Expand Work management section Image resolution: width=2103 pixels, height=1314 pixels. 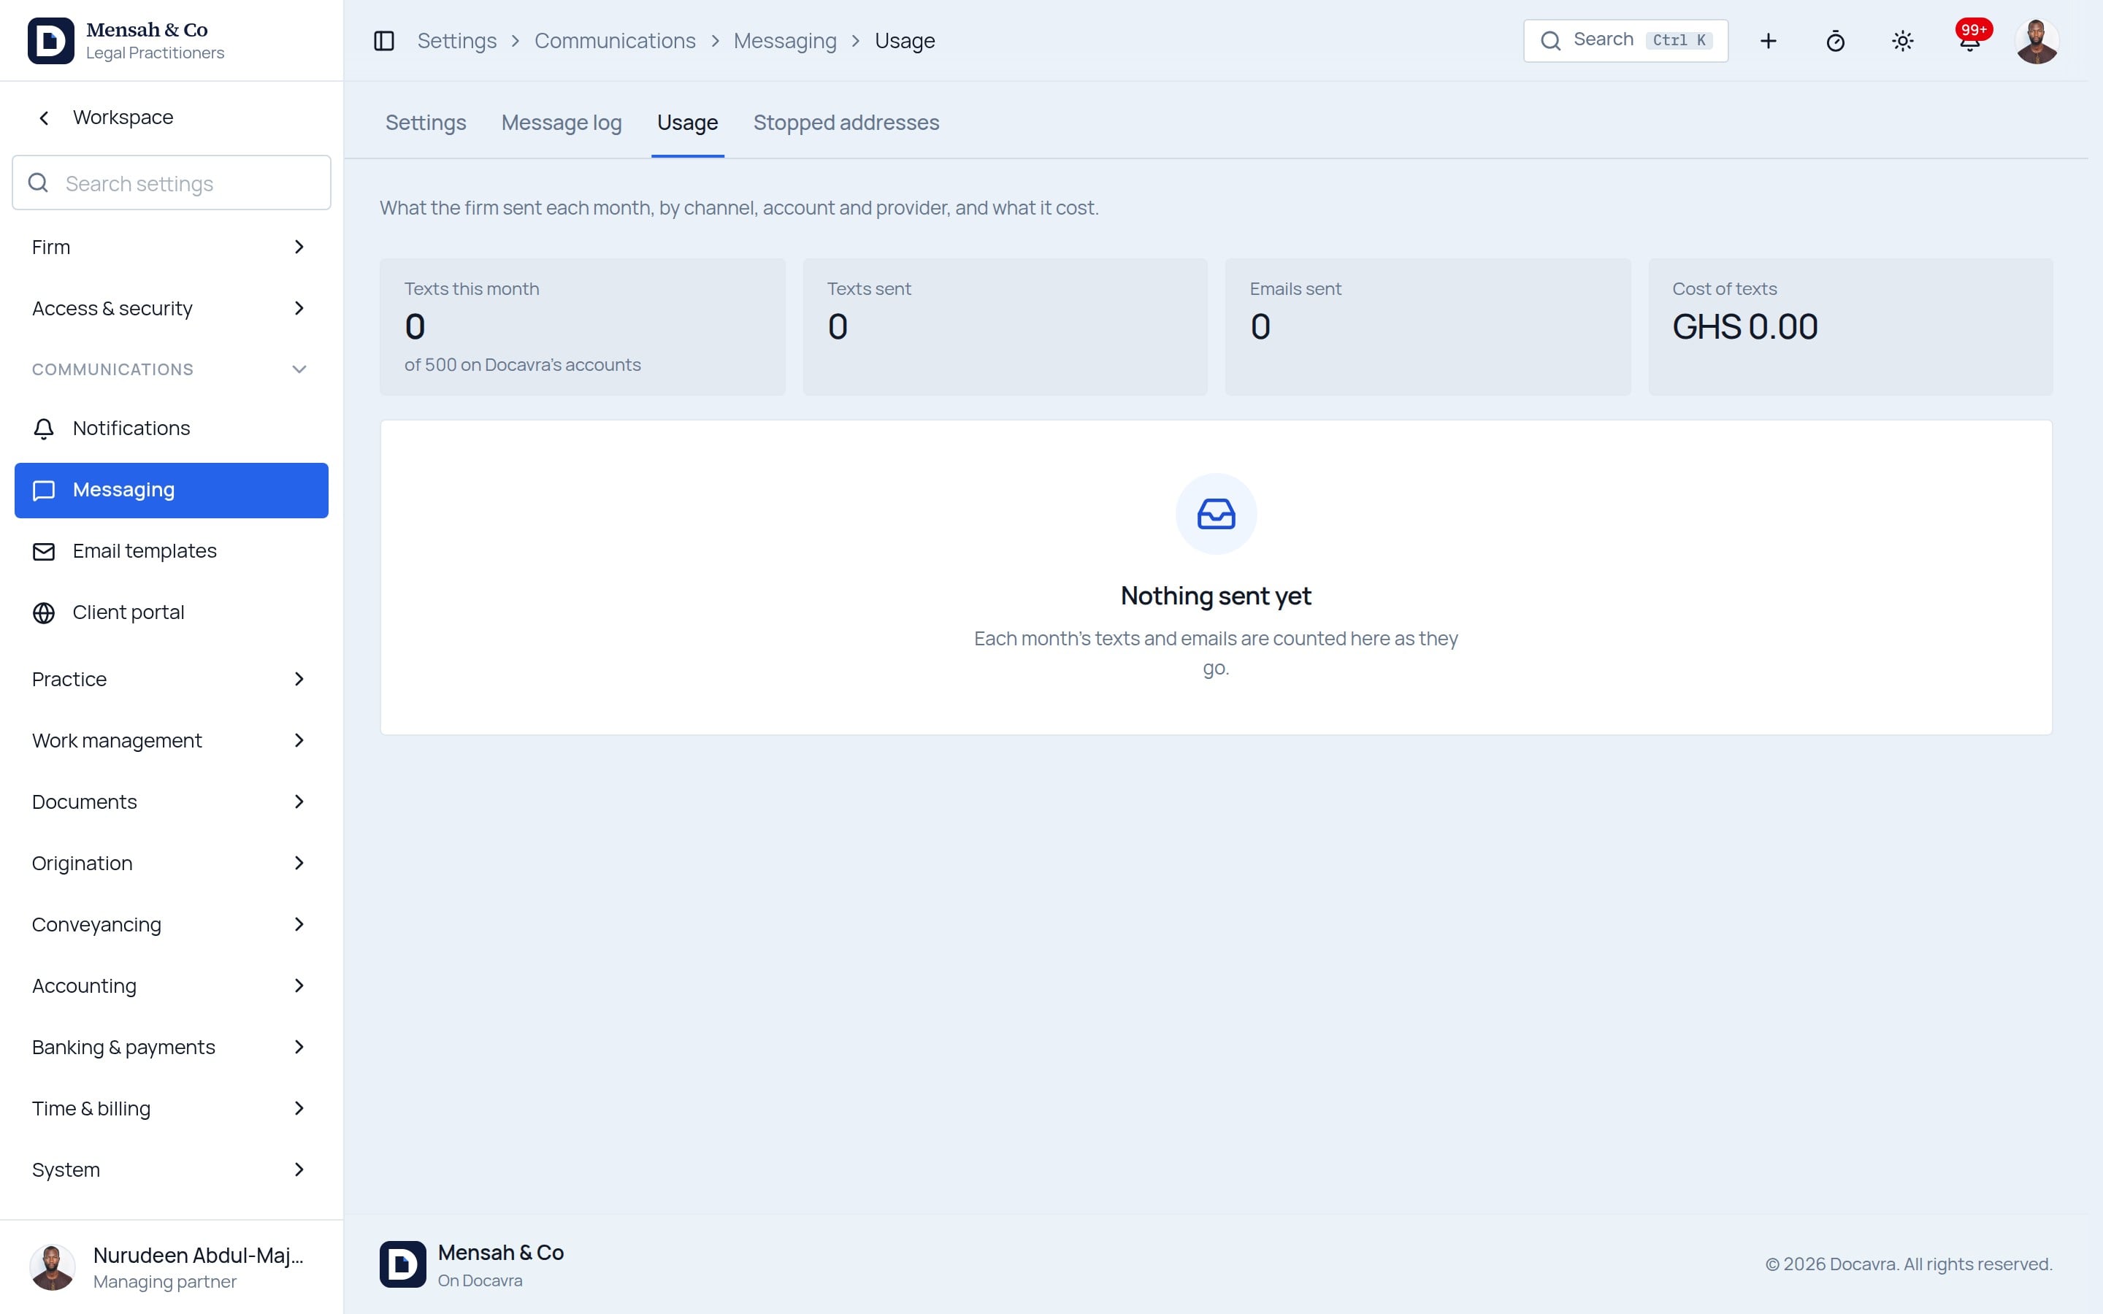(171, 740)
